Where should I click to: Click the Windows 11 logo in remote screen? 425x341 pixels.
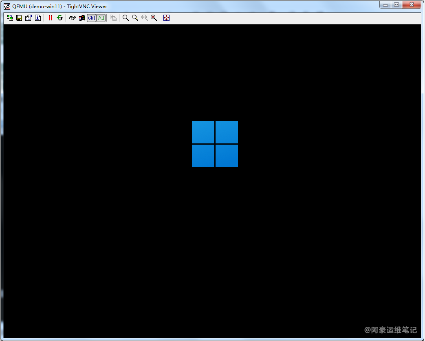coord(215,144)
